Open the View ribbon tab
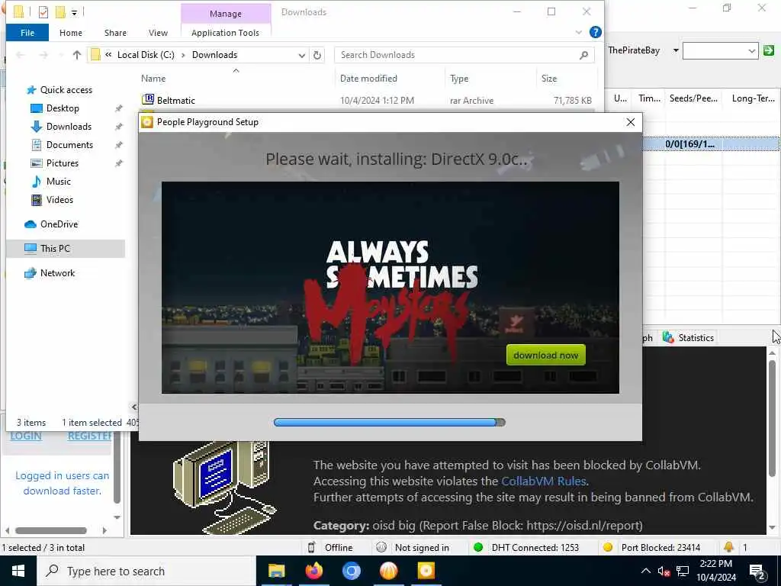 [158, 33]
